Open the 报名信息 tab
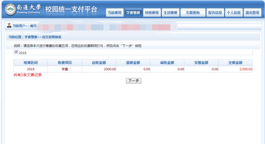The height and width of the screenshot is (144, 265). 215,13
